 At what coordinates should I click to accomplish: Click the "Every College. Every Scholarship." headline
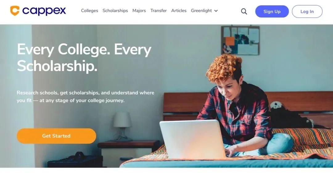(x=84, y=58)
